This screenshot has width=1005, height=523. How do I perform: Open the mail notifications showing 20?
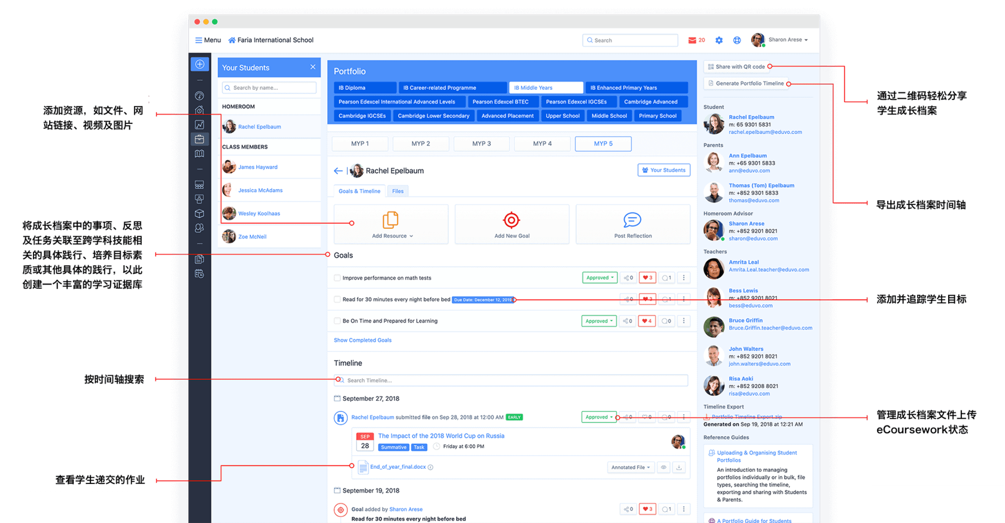[696, 40]
